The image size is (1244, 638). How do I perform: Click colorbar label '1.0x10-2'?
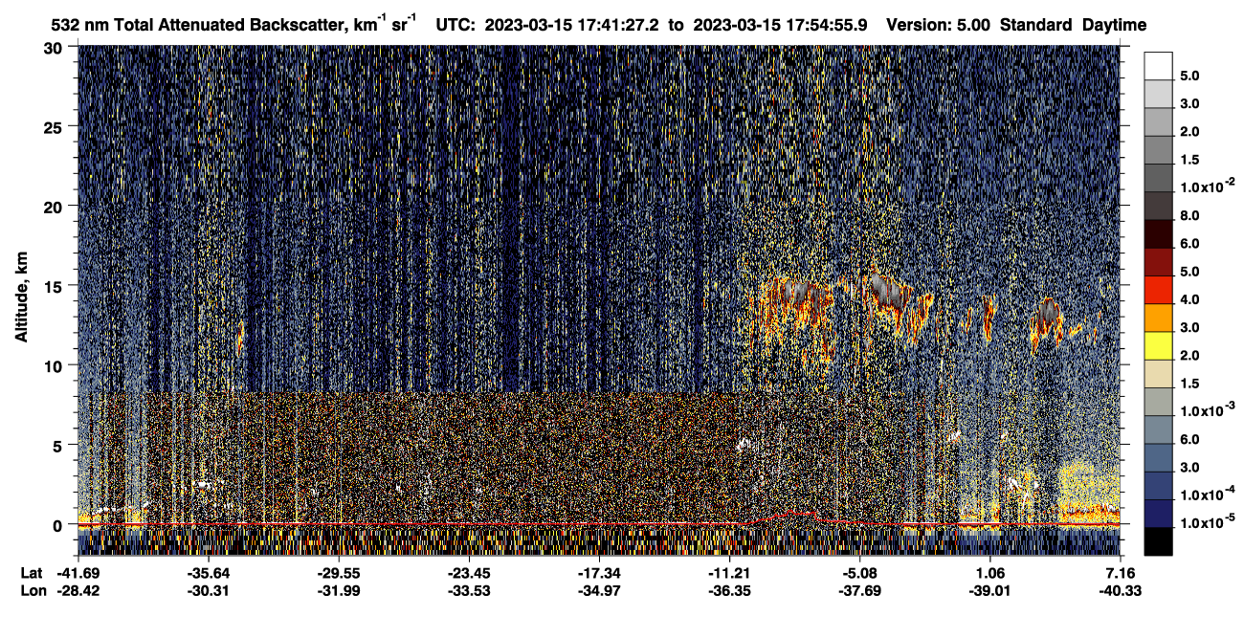[x=1208, y=185]
